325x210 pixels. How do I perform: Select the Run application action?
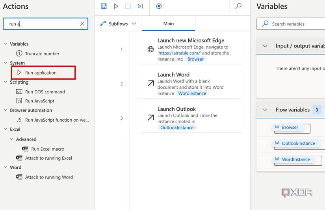[41, 73]
